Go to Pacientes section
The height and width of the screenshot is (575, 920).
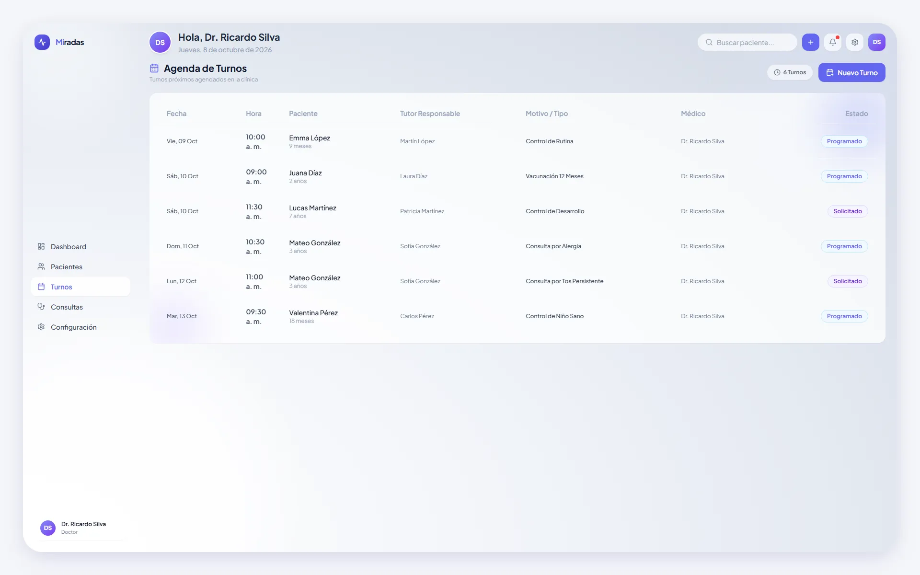click(80, 266)
